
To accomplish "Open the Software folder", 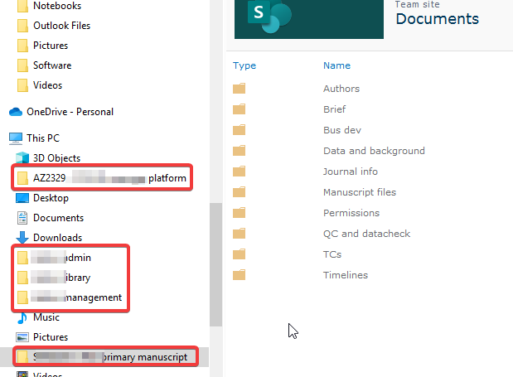I will pos(52,65).
